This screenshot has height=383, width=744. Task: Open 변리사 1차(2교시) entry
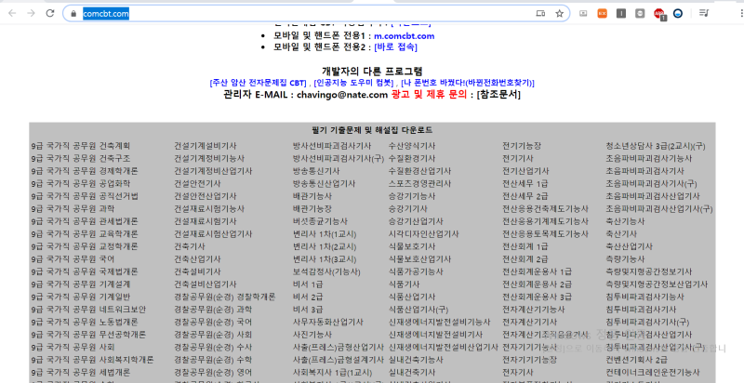[325, 246]
